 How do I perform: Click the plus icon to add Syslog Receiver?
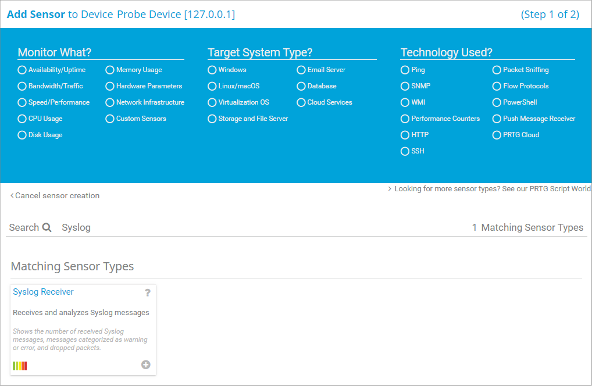pyautogui.click(x=145, y=364)
